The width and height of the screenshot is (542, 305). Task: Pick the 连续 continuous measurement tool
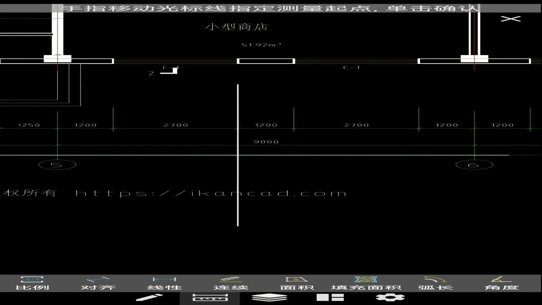click(x=231, y=283)
